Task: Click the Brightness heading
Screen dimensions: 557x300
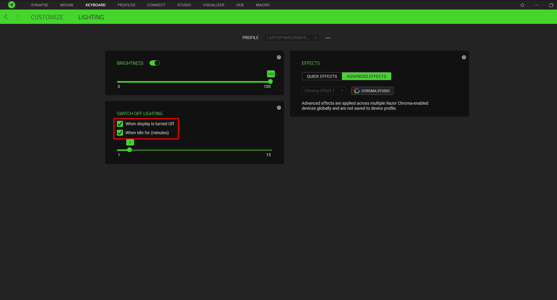Action: pos(130,63)
